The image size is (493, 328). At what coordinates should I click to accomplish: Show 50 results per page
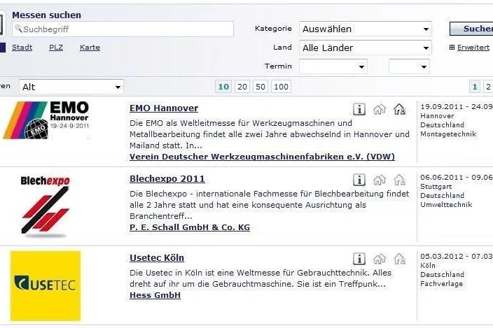[261, 87]
